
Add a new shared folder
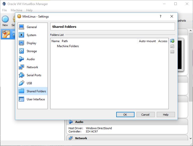(172, 41)
